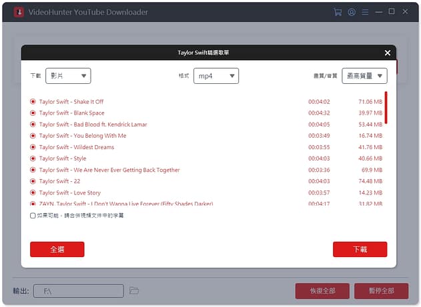
Task: Open the 最高質量 quality dropdown
Action: click(364, 76)
